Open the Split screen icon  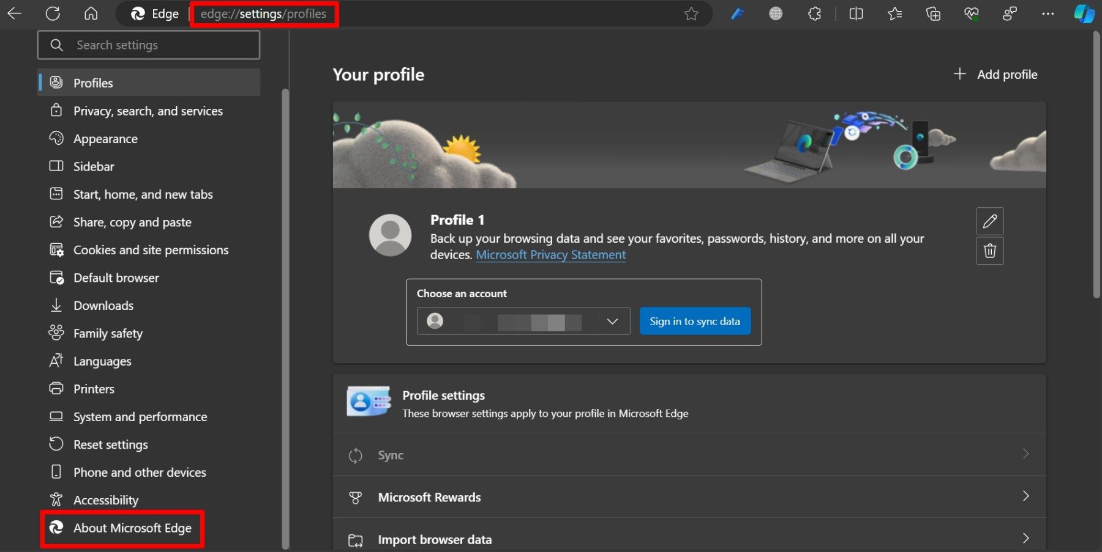pyautogui.click(x=856, y=13)
